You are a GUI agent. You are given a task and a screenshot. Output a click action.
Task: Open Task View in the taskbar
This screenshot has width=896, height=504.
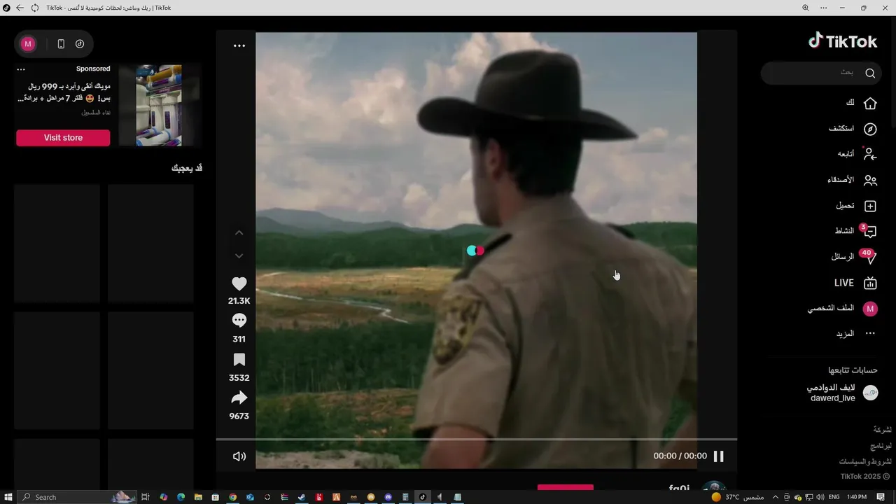(146, 497)
